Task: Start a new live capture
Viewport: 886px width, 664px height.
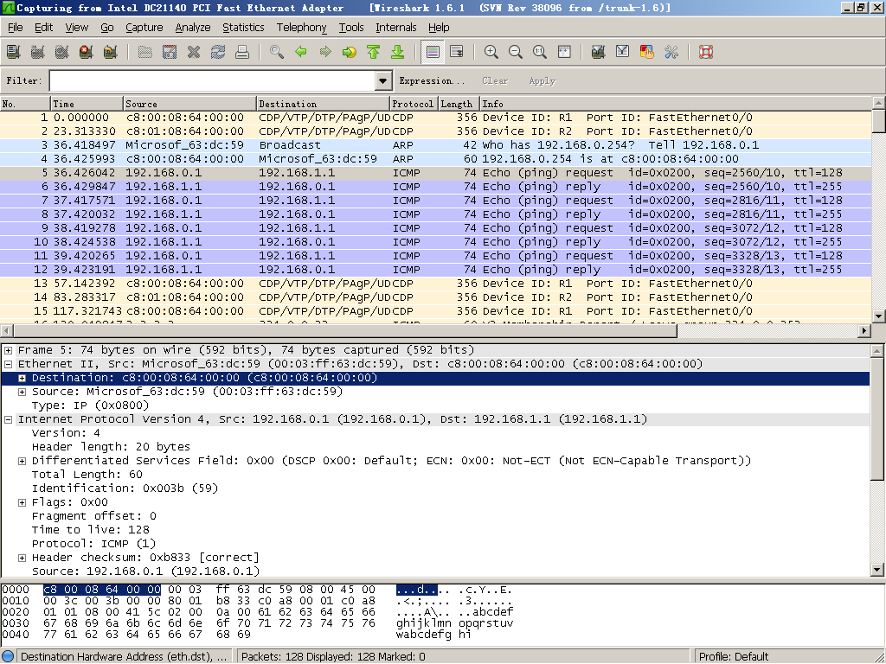Action: 62,52
